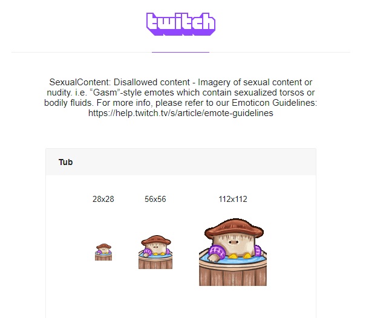Click the Twitch logo at top

pyautogui.click(x=181, y=24)
